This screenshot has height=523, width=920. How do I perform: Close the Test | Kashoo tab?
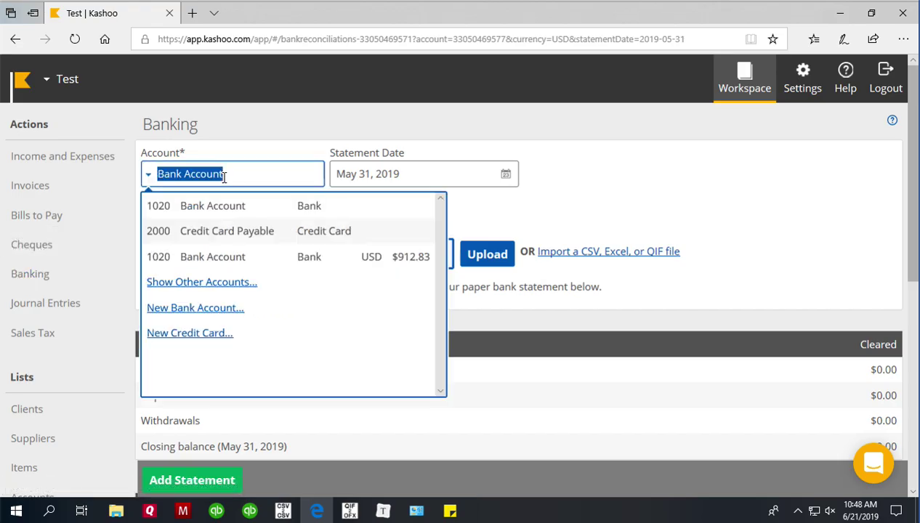tap(169, 13)
